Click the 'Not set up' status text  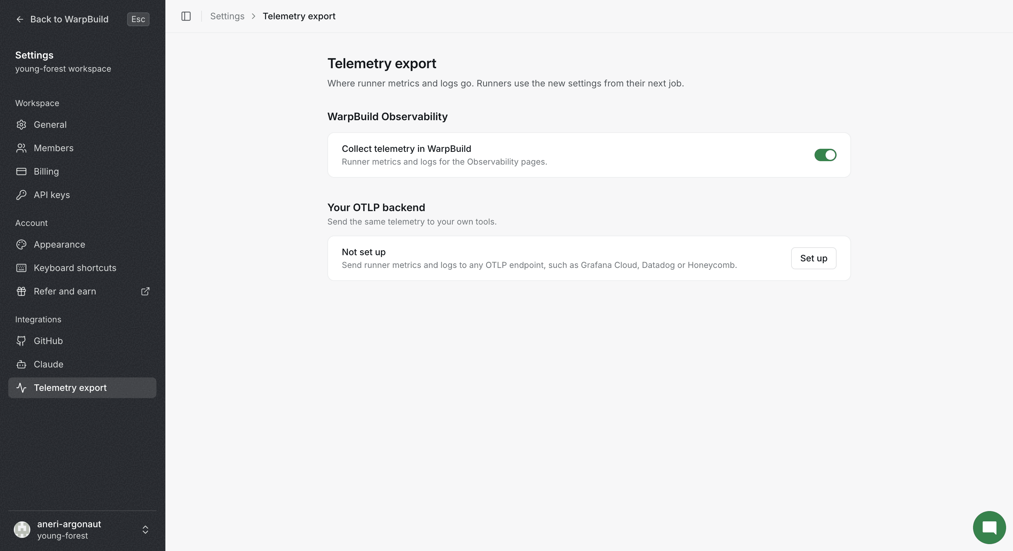pyautogui.click(x=364, y=252)
